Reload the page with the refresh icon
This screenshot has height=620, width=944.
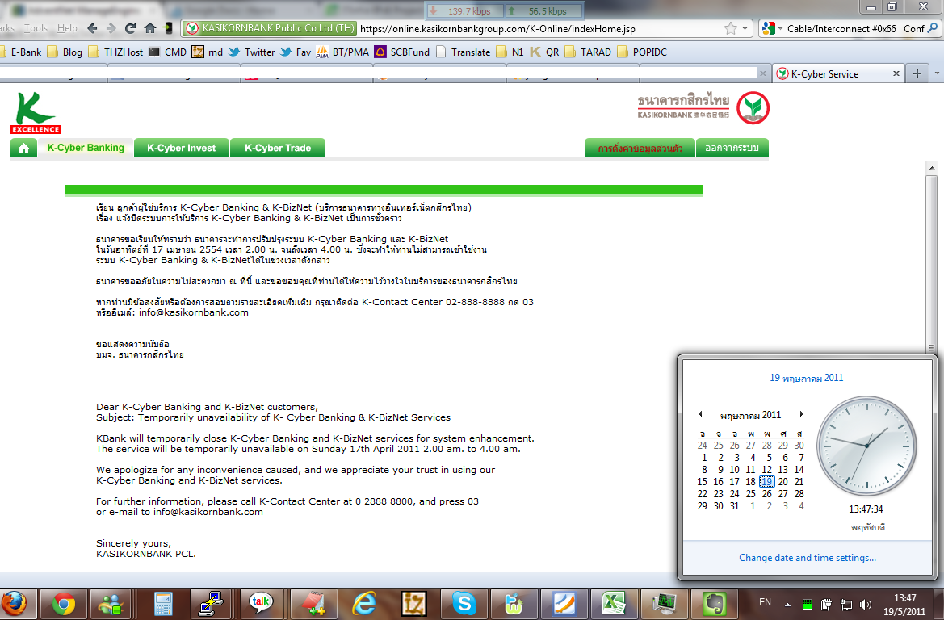pos(130,28)
